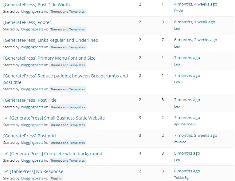Click last poster 'Leo' in Complete white background row
Image resolution: width=235 pixels, height=181 pixels.
pos(177,160)
